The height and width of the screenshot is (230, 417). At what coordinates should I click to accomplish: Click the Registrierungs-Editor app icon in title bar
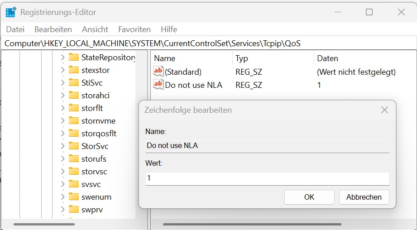(11, 12)
